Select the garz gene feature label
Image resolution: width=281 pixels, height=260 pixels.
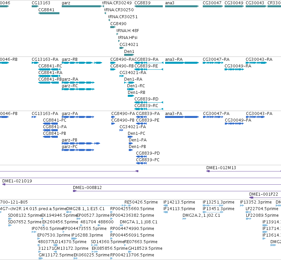66,3
